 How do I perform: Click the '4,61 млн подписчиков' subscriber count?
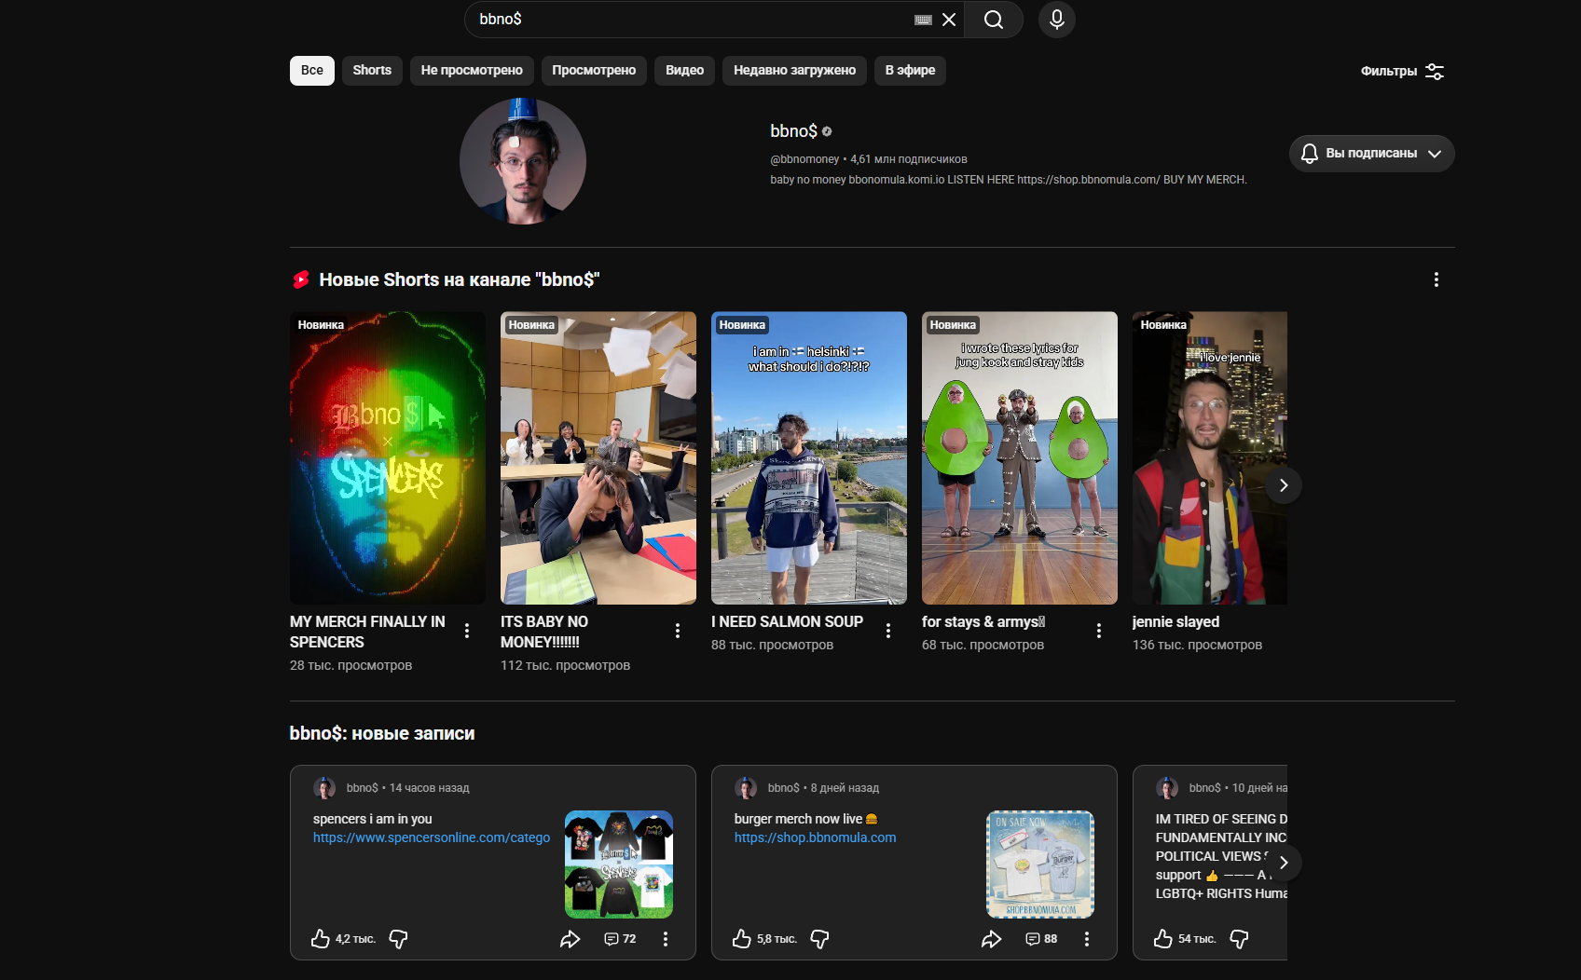pos(909,159)
